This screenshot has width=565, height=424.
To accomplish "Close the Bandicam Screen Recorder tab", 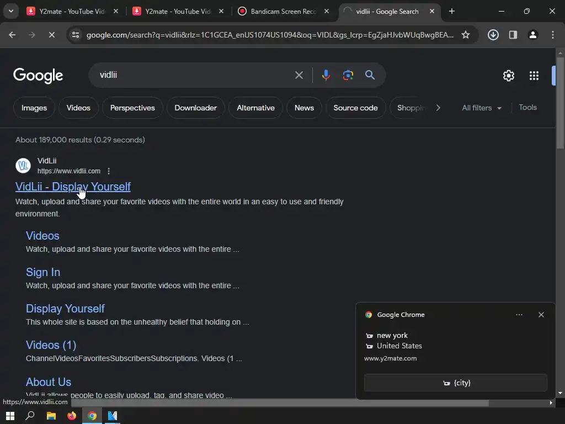I will pos(327,12).
